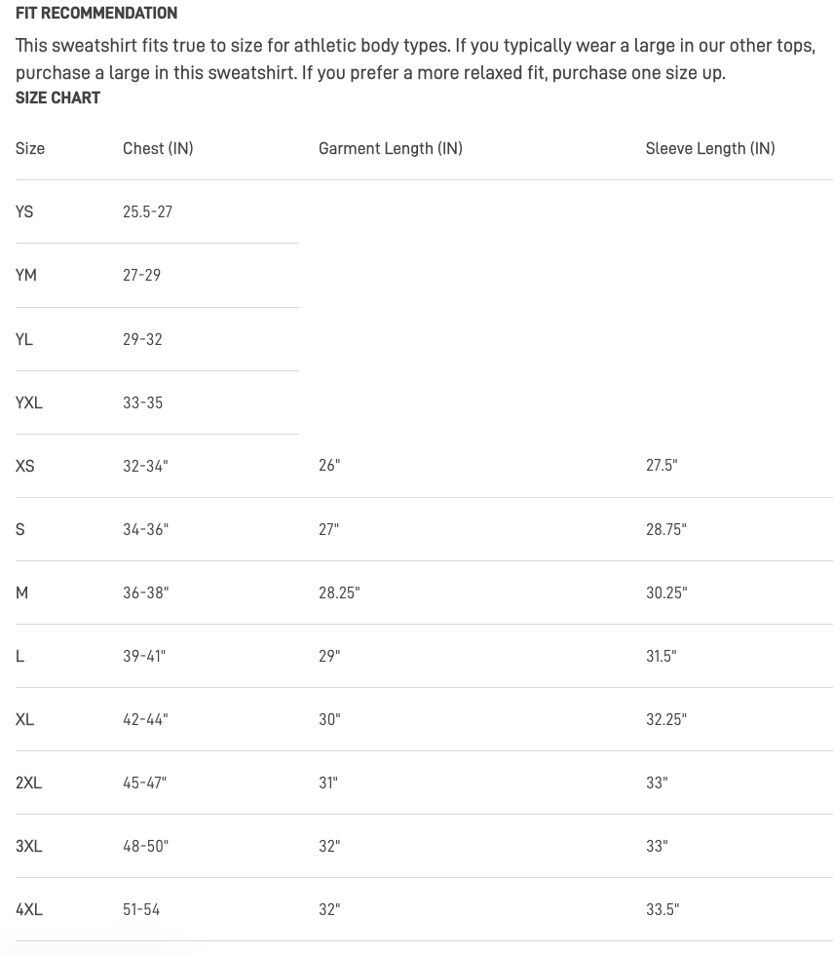This screenshot has width=833, height=955.
Task: Click the fit recommendation paragraph text
Action: coord(415,59)
